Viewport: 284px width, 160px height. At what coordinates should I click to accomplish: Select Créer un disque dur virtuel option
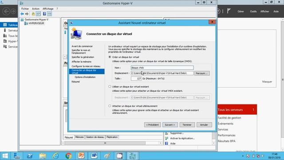(x=110, y=57)
